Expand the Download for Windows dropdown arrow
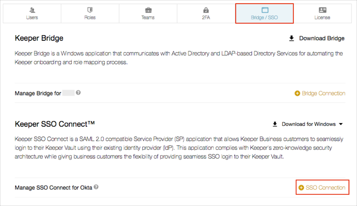 (341, 124)
